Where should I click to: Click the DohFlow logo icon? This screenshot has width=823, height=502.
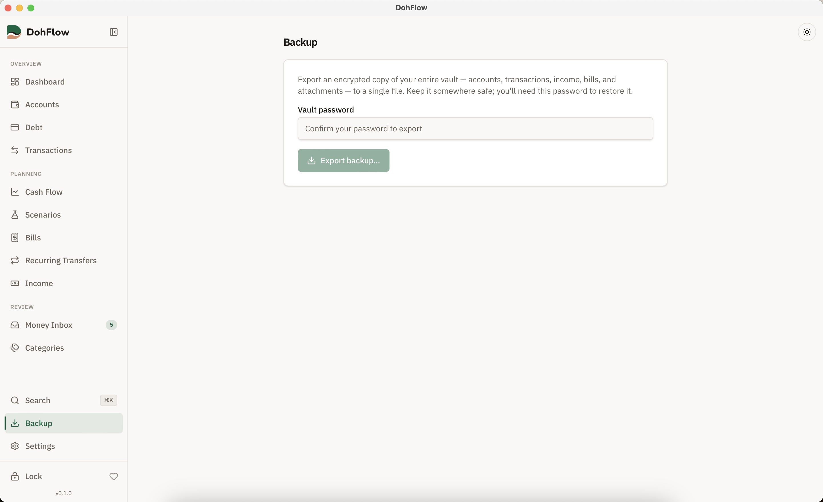[14, 32]
